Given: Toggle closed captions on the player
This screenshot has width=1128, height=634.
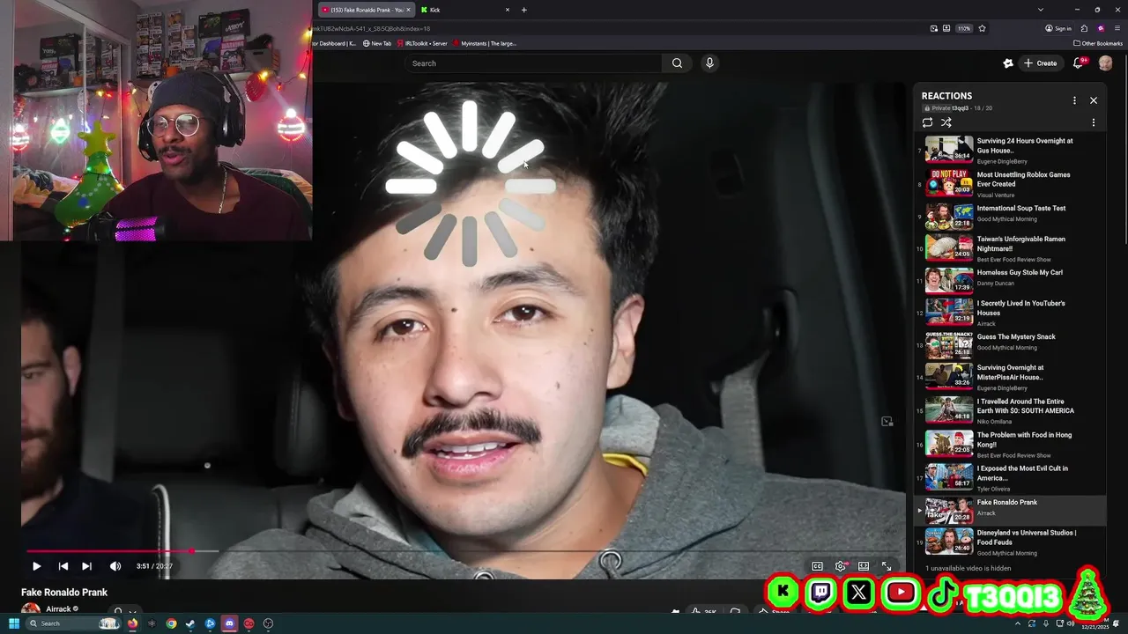Looking at the screenshot, I should point(817,566).
